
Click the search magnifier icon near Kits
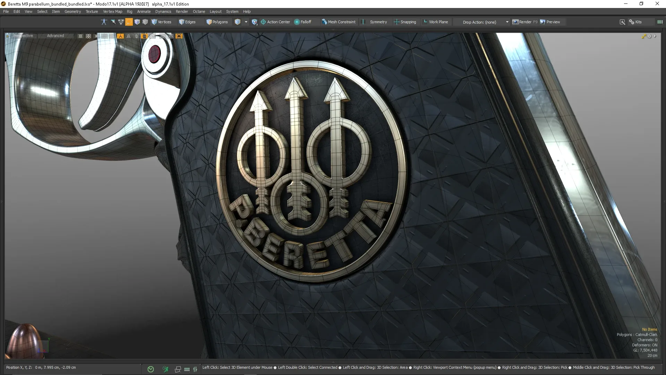[x=622, y=22]
